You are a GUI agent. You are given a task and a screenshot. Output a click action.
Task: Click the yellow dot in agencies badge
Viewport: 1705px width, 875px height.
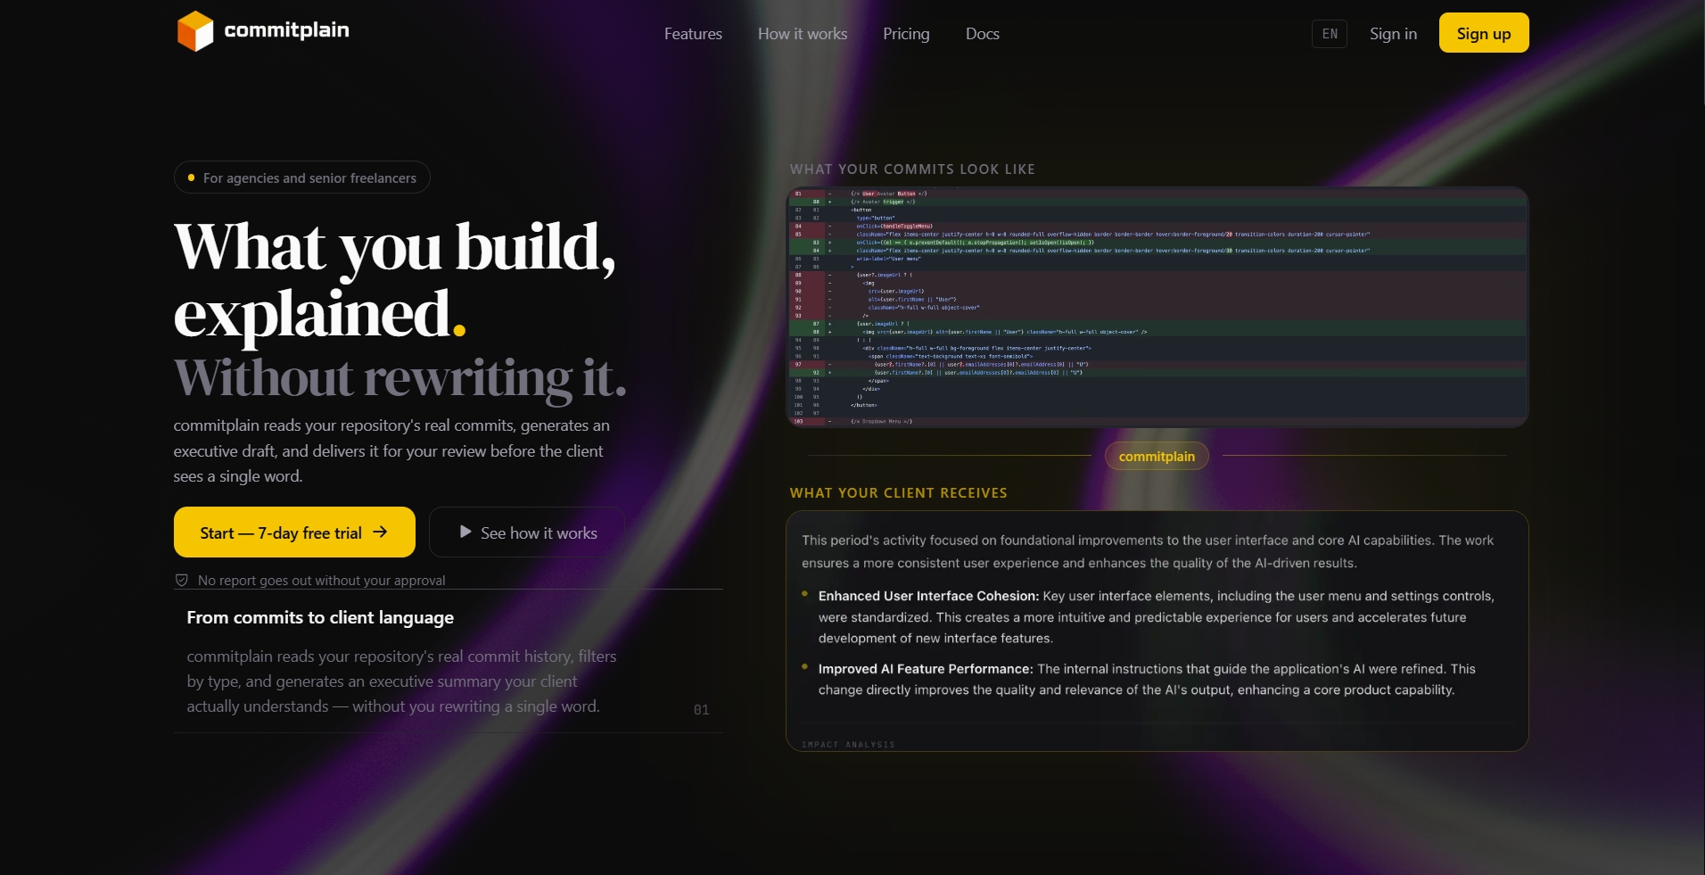pyautogui.click(x=191, y=177)
